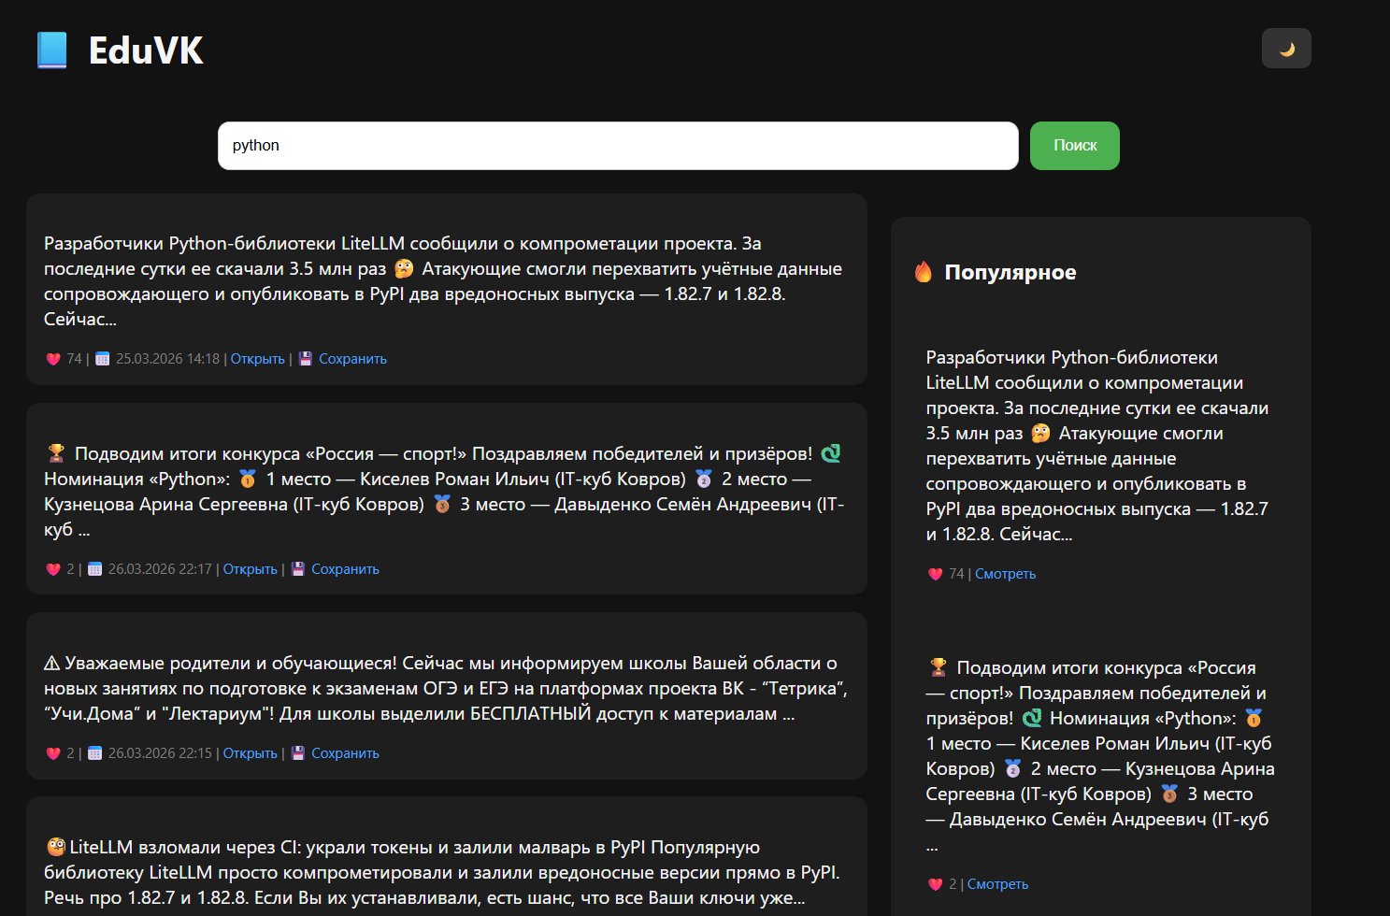
Task: Click the EduVK site title
Action: coord(146,50)
